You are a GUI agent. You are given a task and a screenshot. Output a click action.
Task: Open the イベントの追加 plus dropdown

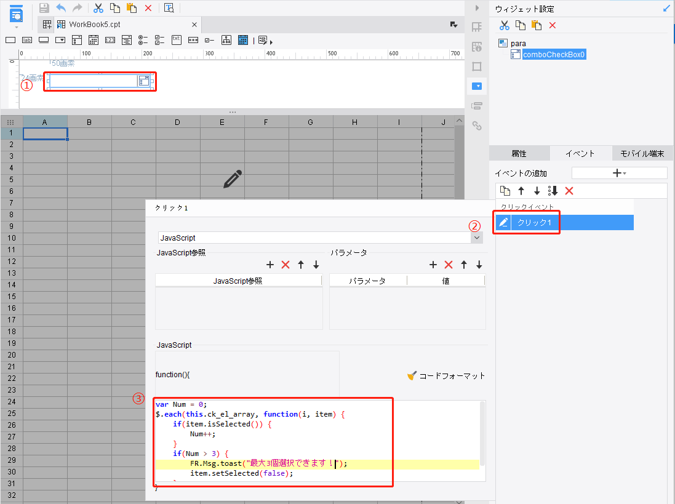point(619,173)
